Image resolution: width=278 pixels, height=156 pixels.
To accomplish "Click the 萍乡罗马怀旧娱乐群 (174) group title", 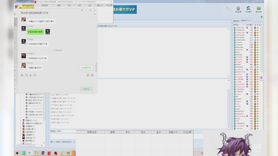I will tap(34, 13).
